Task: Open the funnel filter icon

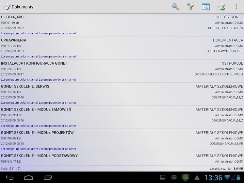Action: coord(190,7)
